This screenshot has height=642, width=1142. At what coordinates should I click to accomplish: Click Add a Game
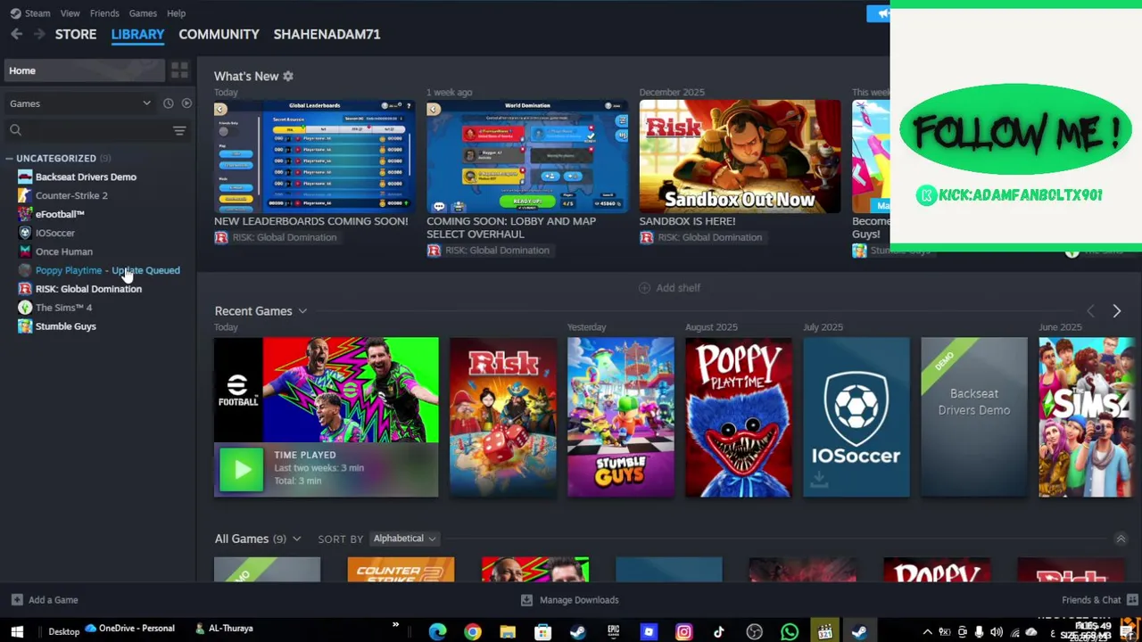[45, 600]
